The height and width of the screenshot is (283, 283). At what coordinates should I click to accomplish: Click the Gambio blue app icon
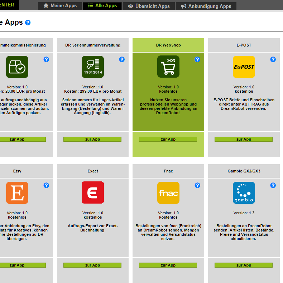point(244,193)
